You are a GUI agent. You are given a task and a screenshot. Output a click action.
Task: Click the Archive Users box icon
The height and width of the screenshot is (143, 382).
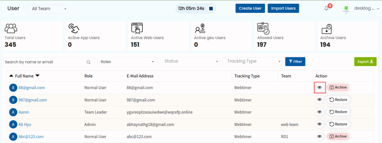(x=326, y=28)
